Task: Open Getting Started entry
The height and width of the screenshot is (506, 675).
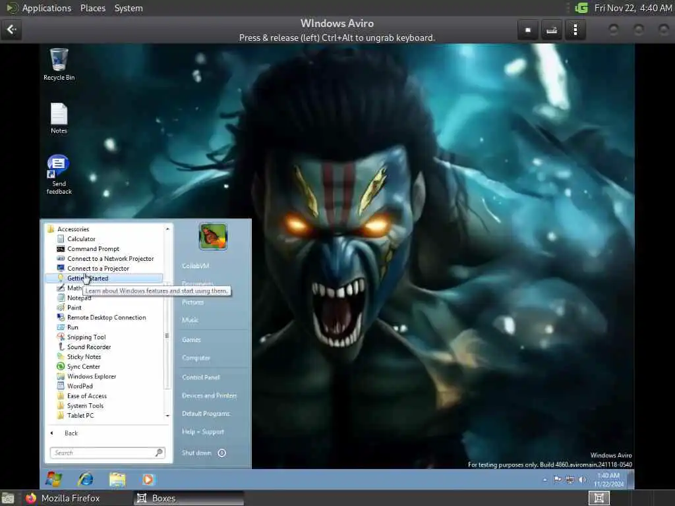Action: point(103,278)
